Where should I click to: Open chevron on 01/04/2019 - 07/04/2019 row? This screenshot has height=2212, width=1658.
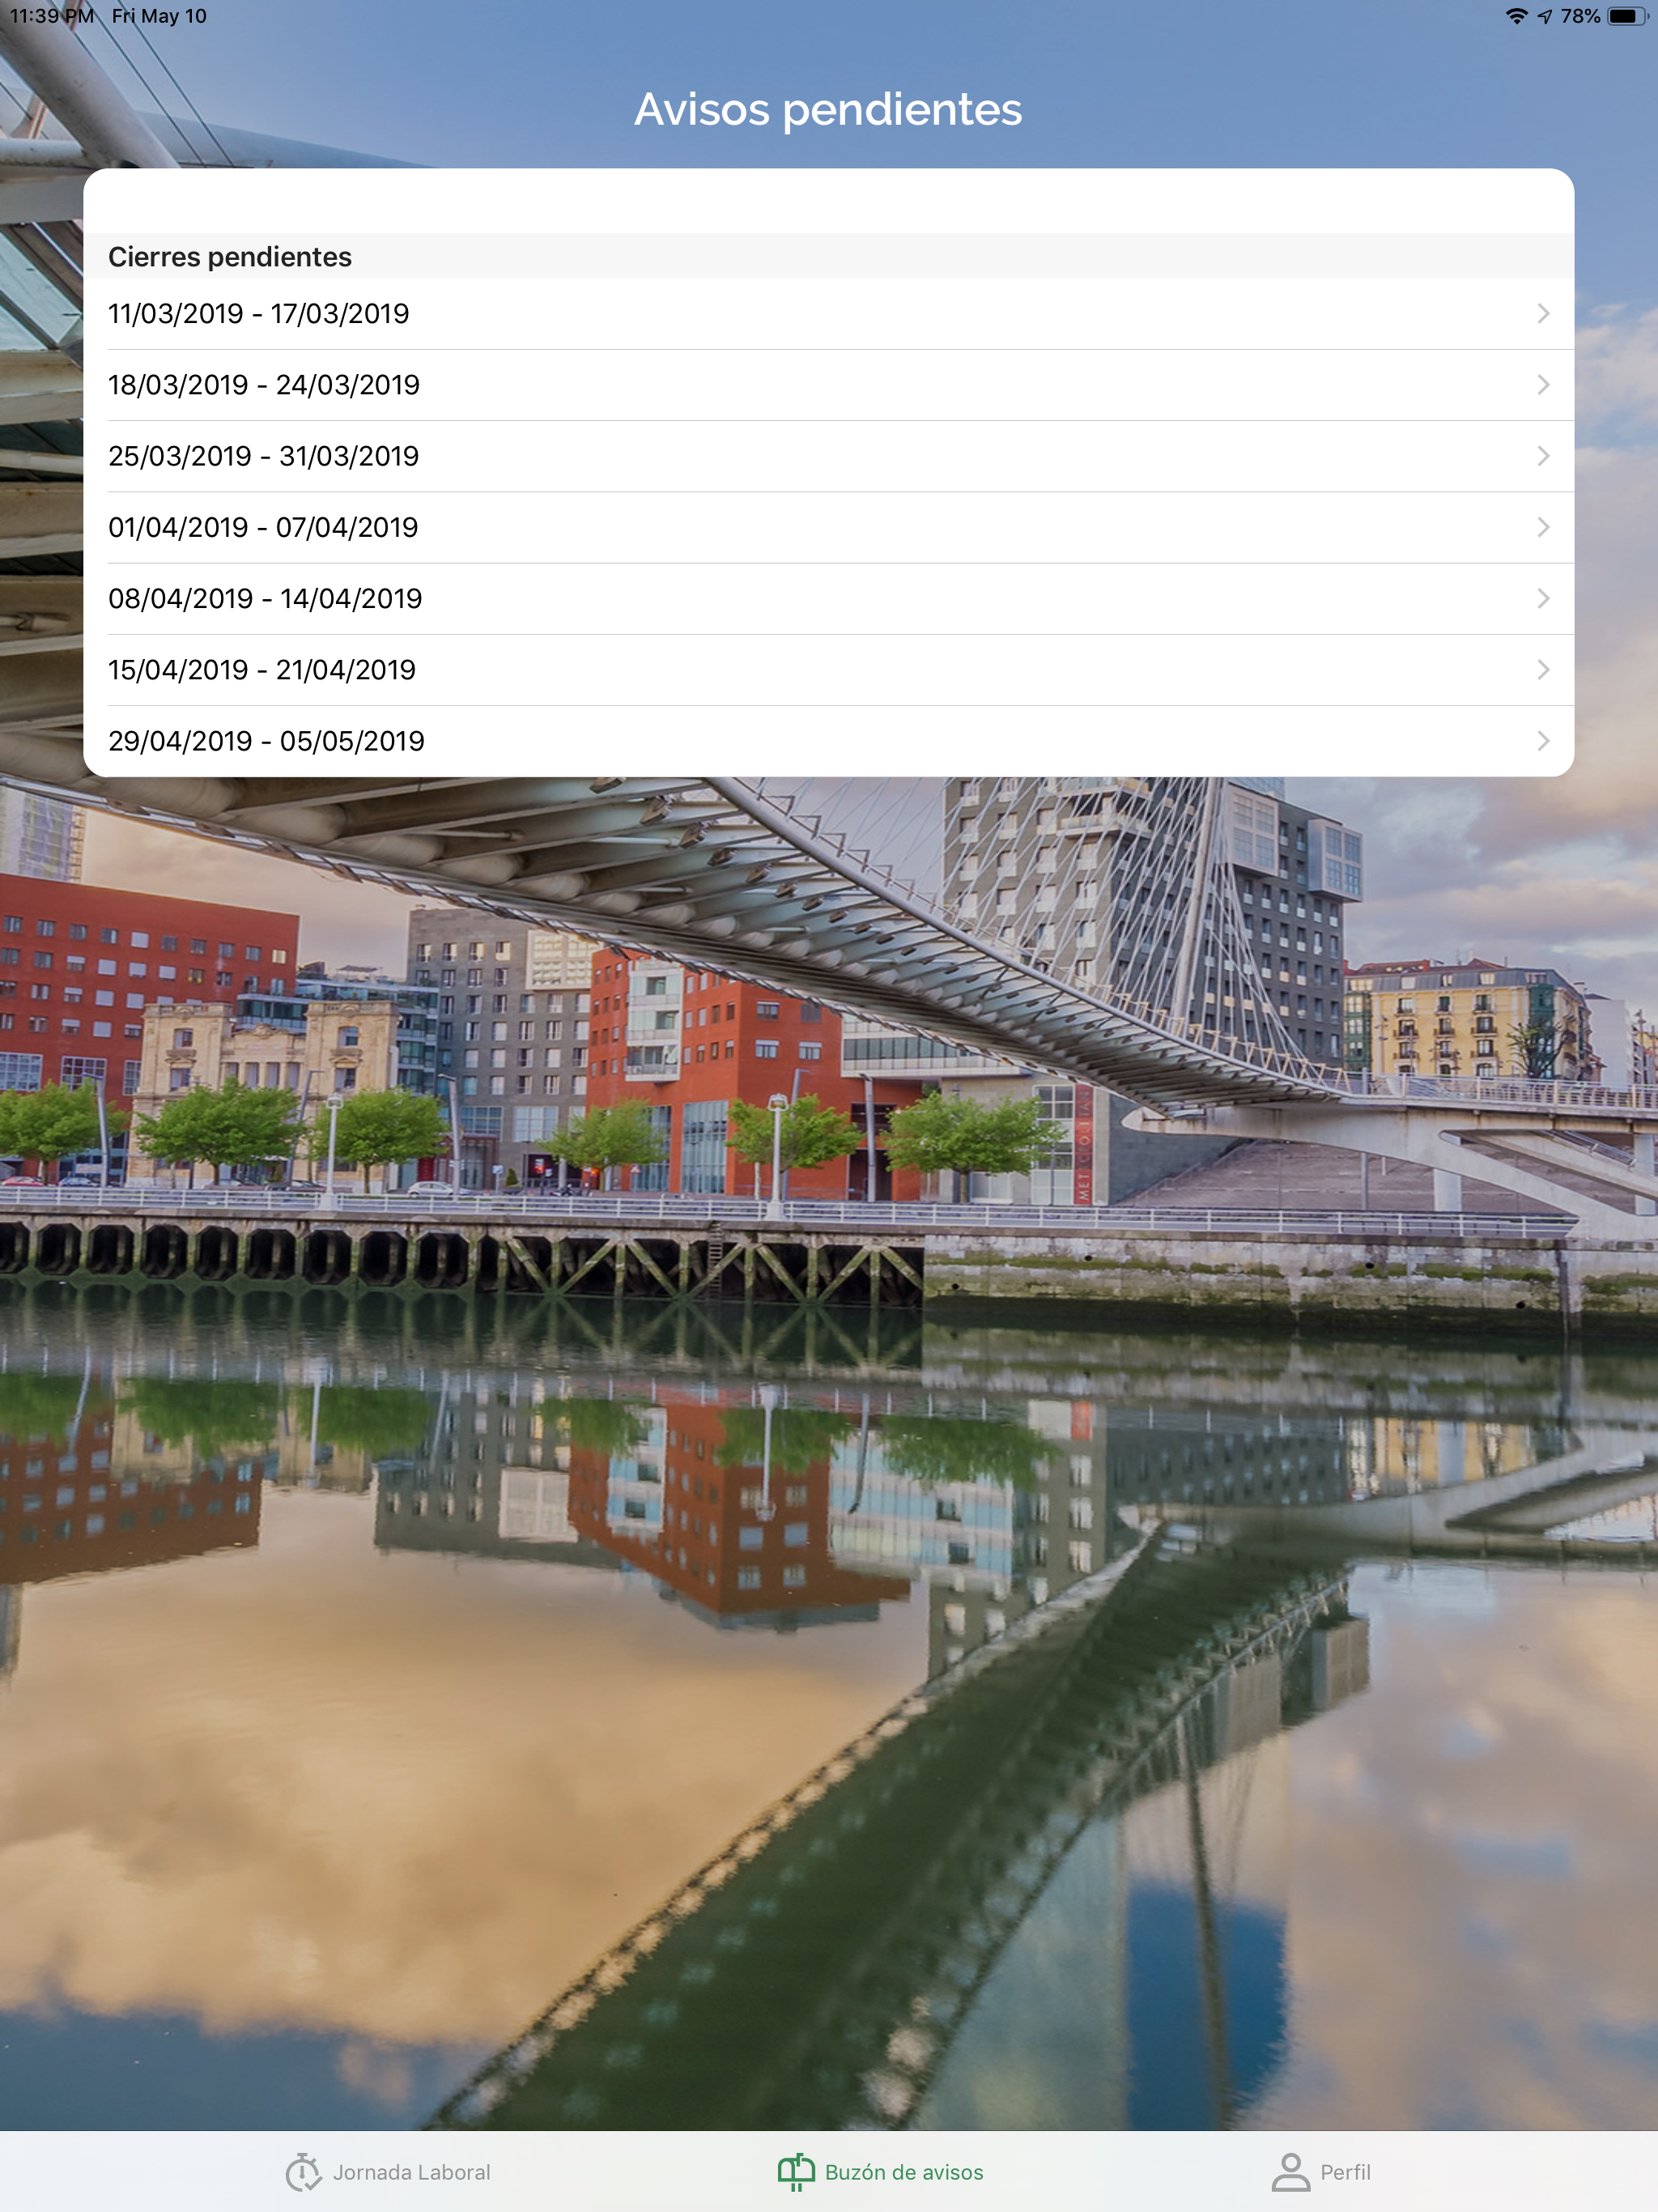point(1543,527)
